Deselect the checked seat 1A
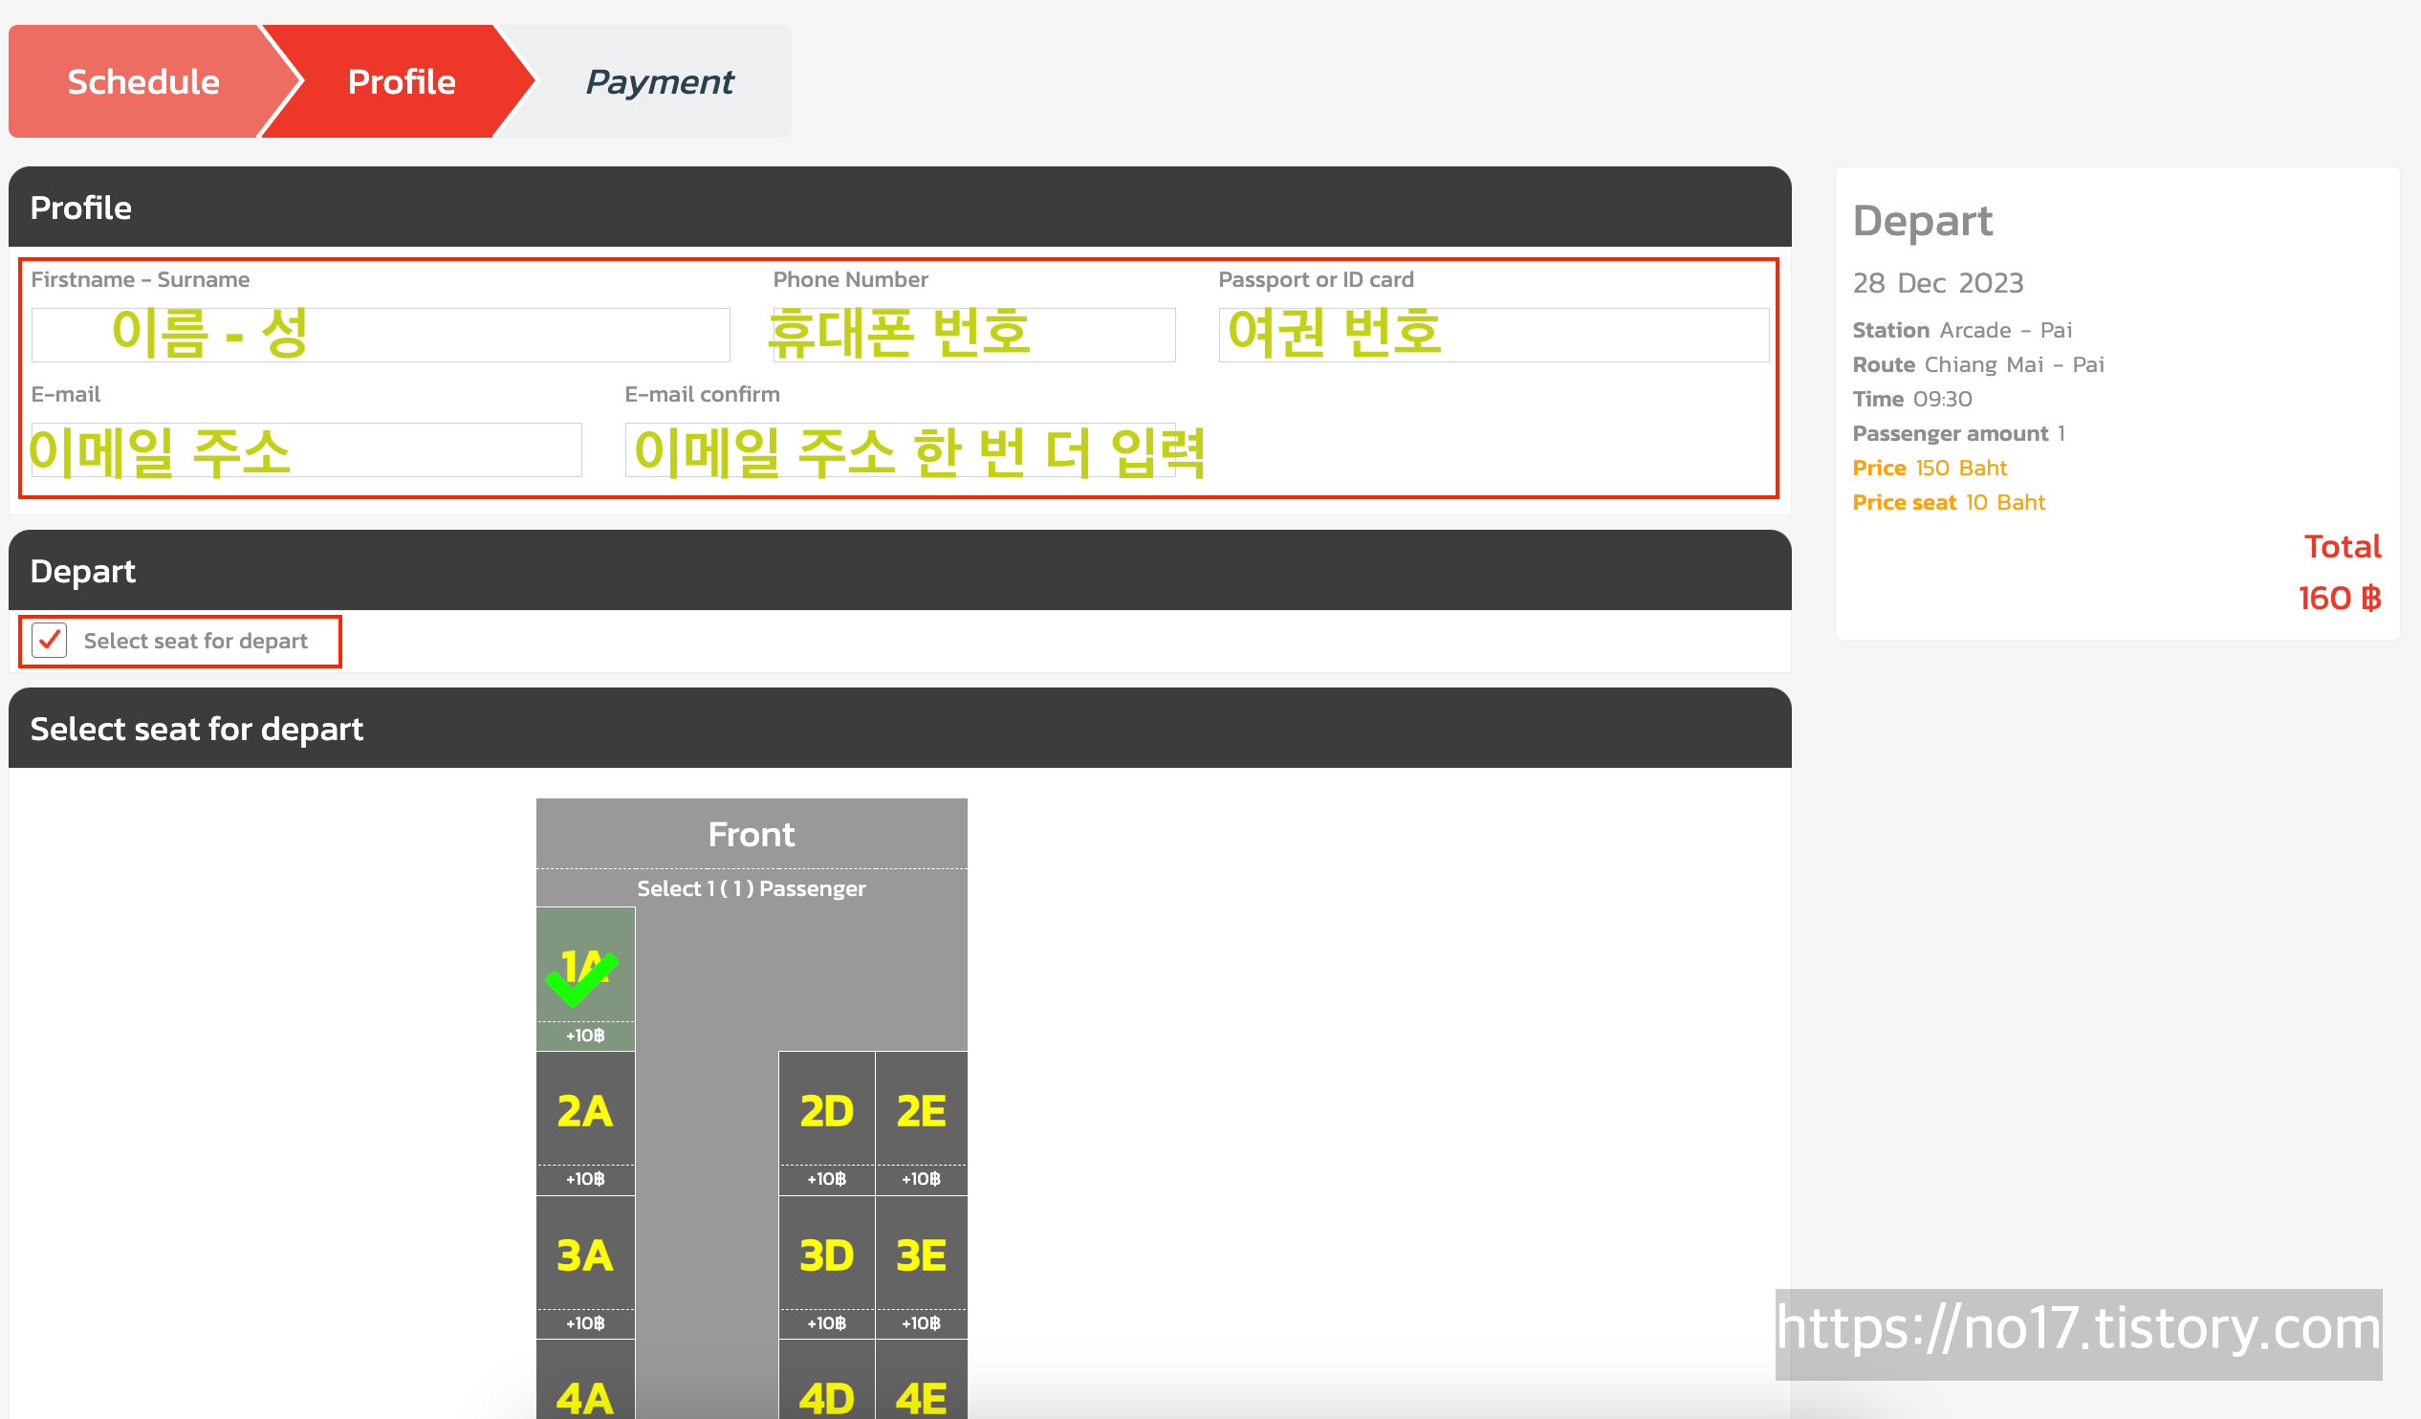 585,978
